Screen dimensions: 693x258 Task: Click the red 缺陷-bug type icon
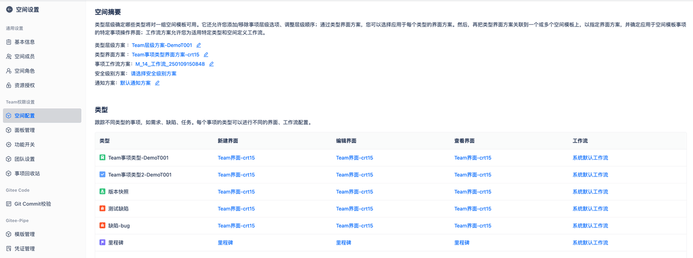tap(102, 226)
